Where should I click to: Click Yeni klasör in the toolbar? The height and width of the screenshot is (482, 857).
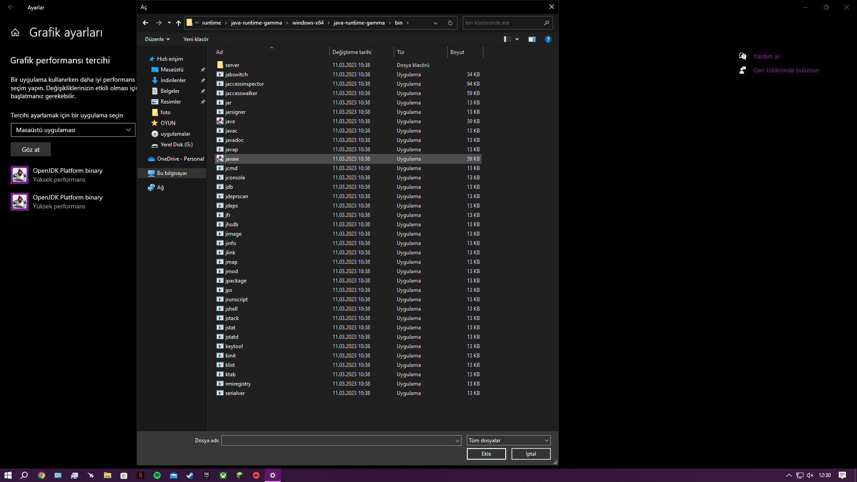click(196, 39)
